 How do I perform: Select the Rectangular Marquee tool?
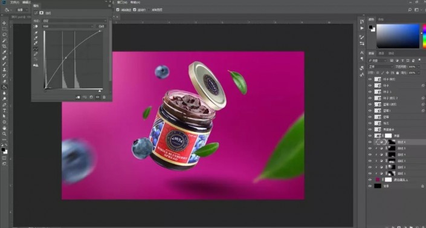[4, 29]
